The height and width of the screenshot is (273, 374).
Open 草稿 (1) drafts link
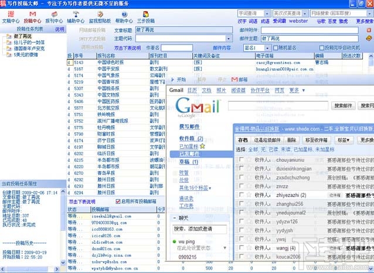[x=189, y=162]
